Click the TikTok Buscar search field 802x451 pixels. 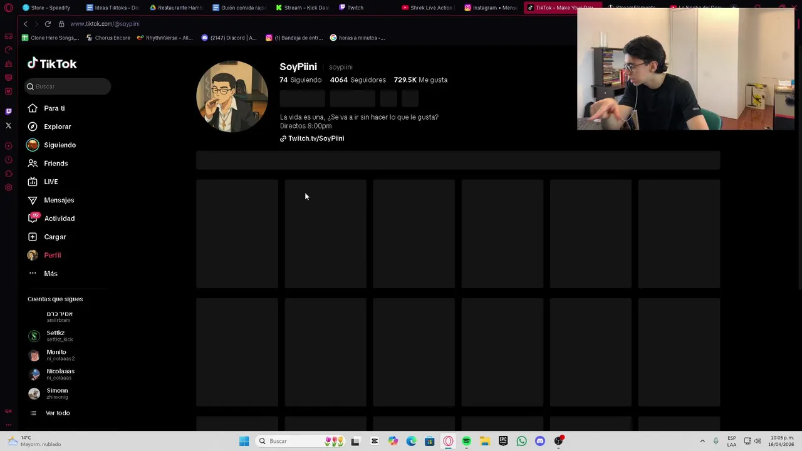coord(68,86)
